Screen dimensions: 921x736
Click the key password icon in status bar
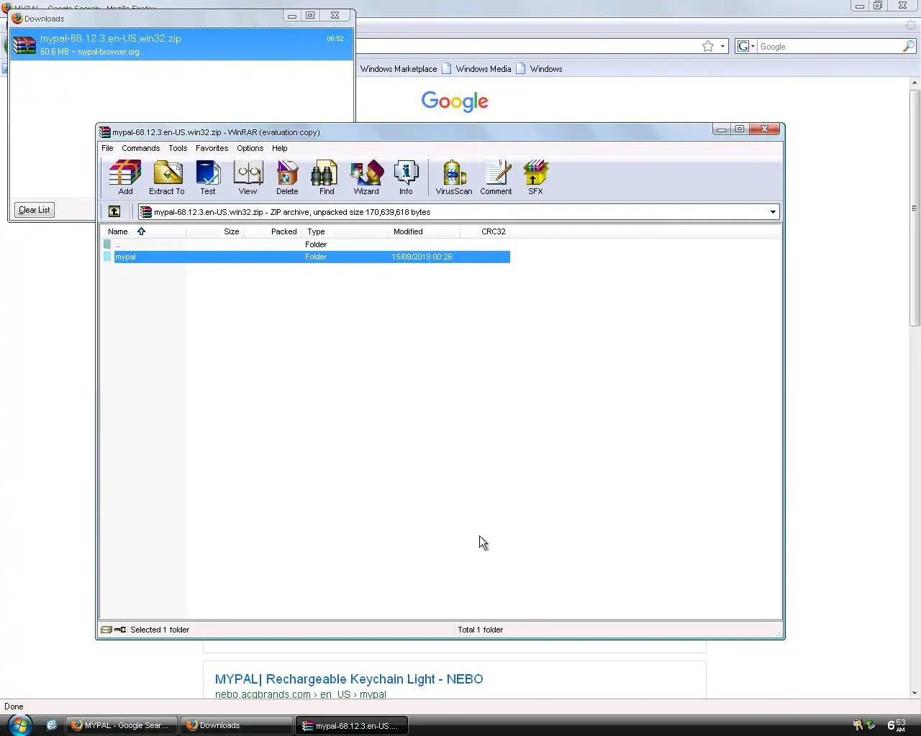(120, 630)
